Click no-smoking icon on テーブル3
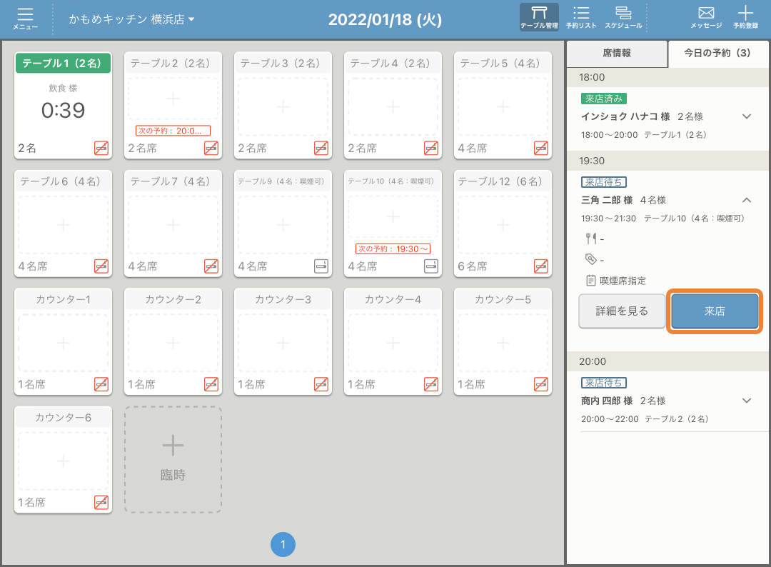The height and width of the screenshot is (567, 771). click(x=321, y=148)
